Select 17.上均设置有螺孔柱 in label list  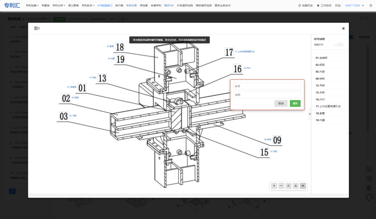coord(329,106)
